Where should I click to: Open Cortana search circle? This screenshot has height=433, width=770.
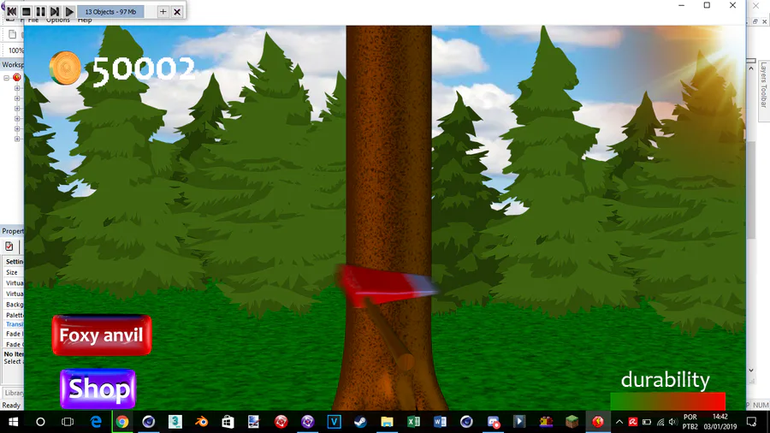pyautogui.click(x=40, y=422)
